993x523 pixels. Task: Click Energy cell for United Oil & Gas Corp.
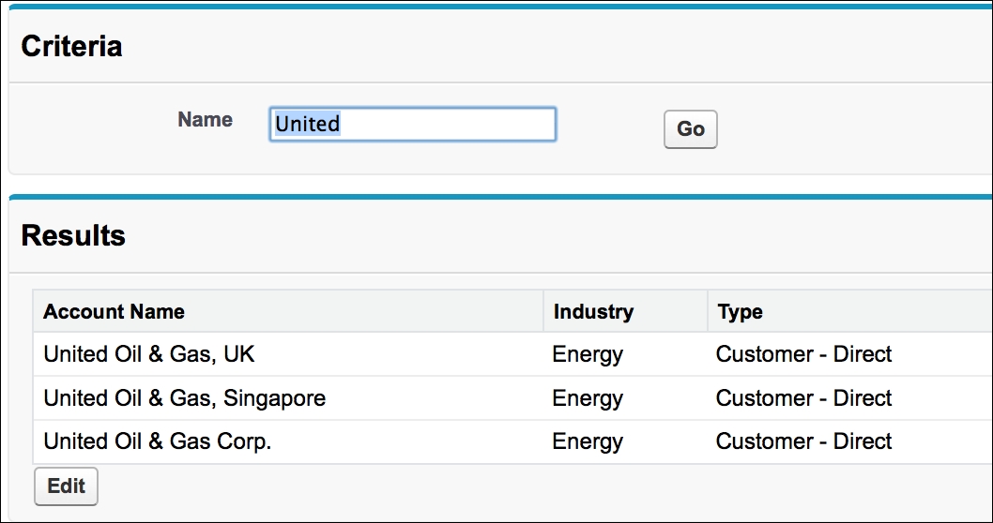pos(588,441)
